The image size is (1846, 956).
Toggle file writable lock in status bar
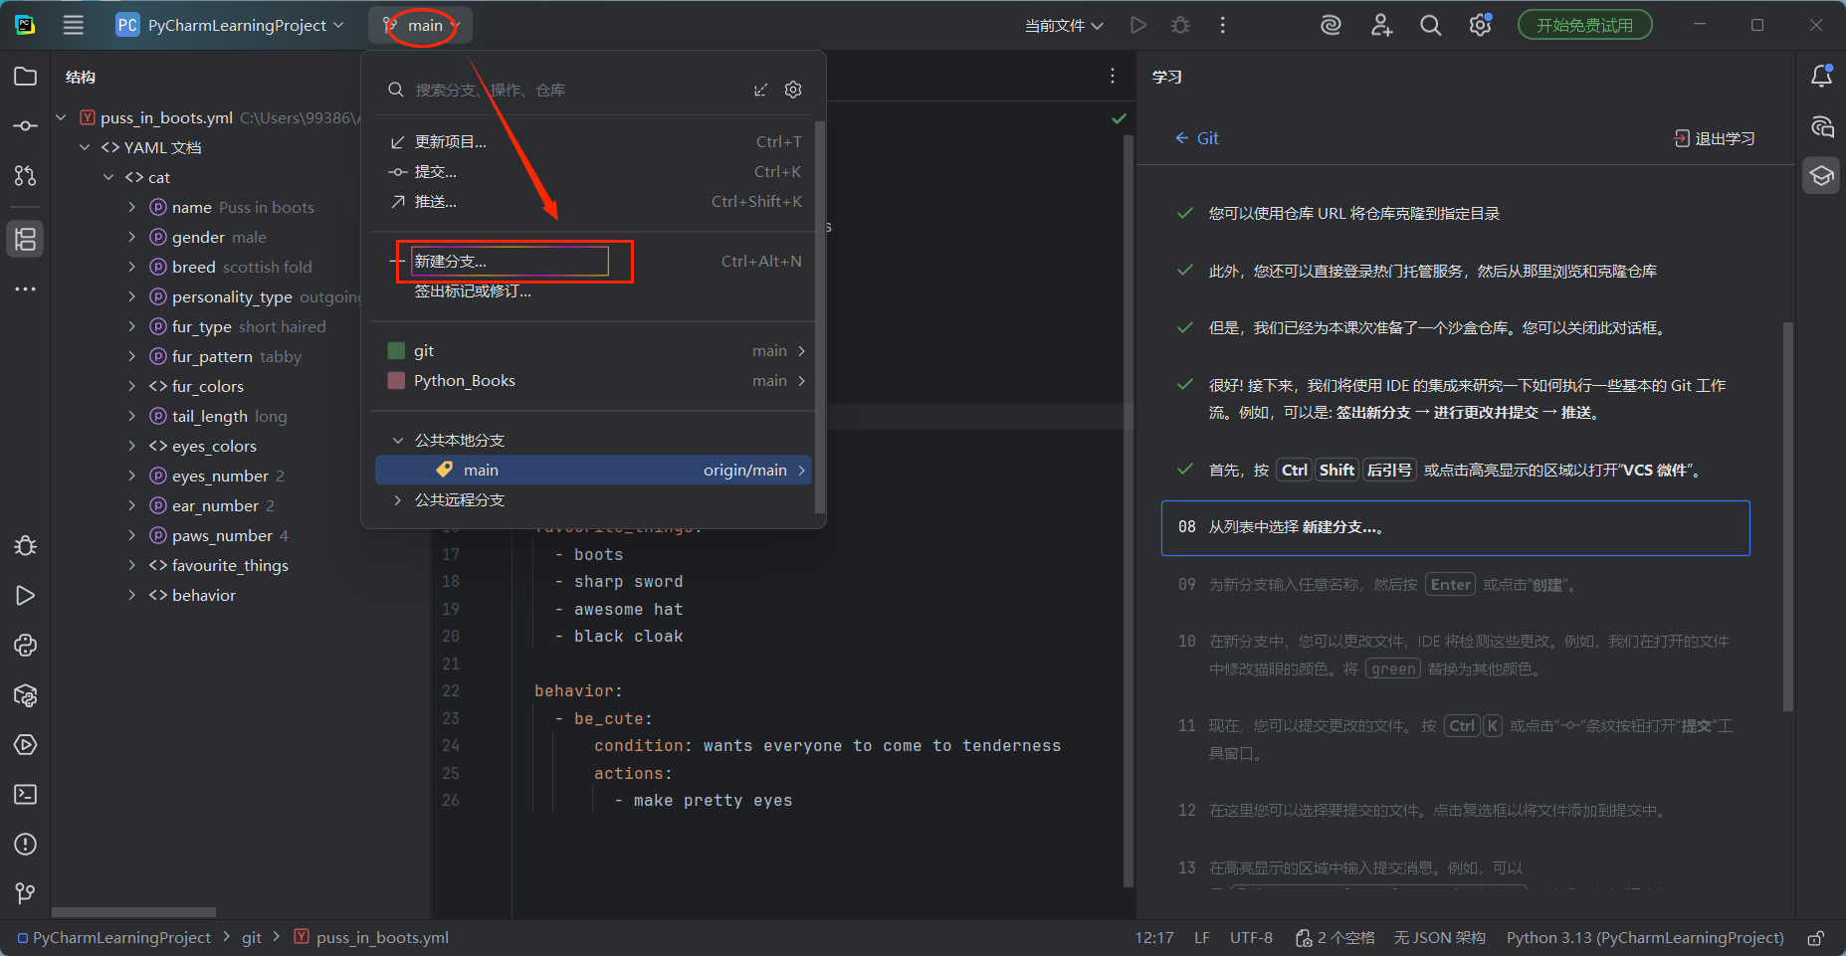click(x=1817, y=937)
